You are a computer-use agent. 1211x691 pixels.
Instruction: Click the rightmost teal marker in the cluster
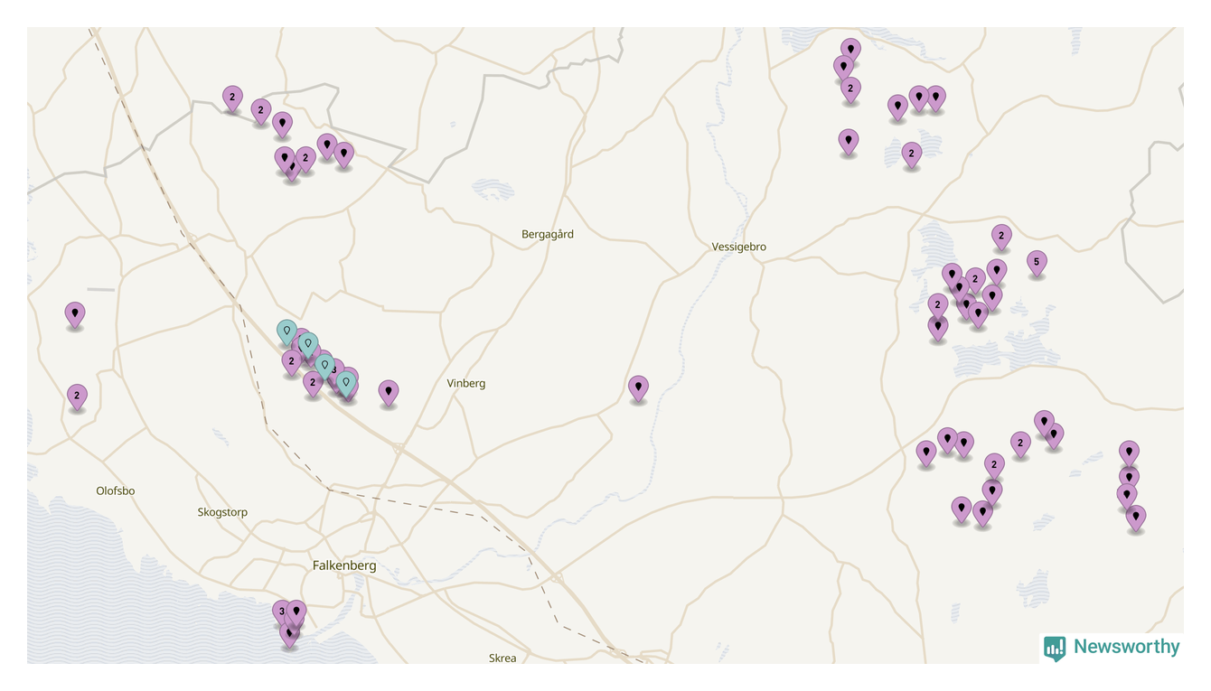(346, 384)
